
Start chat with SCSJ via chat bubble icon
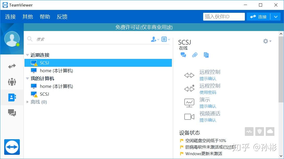[183, 55]
